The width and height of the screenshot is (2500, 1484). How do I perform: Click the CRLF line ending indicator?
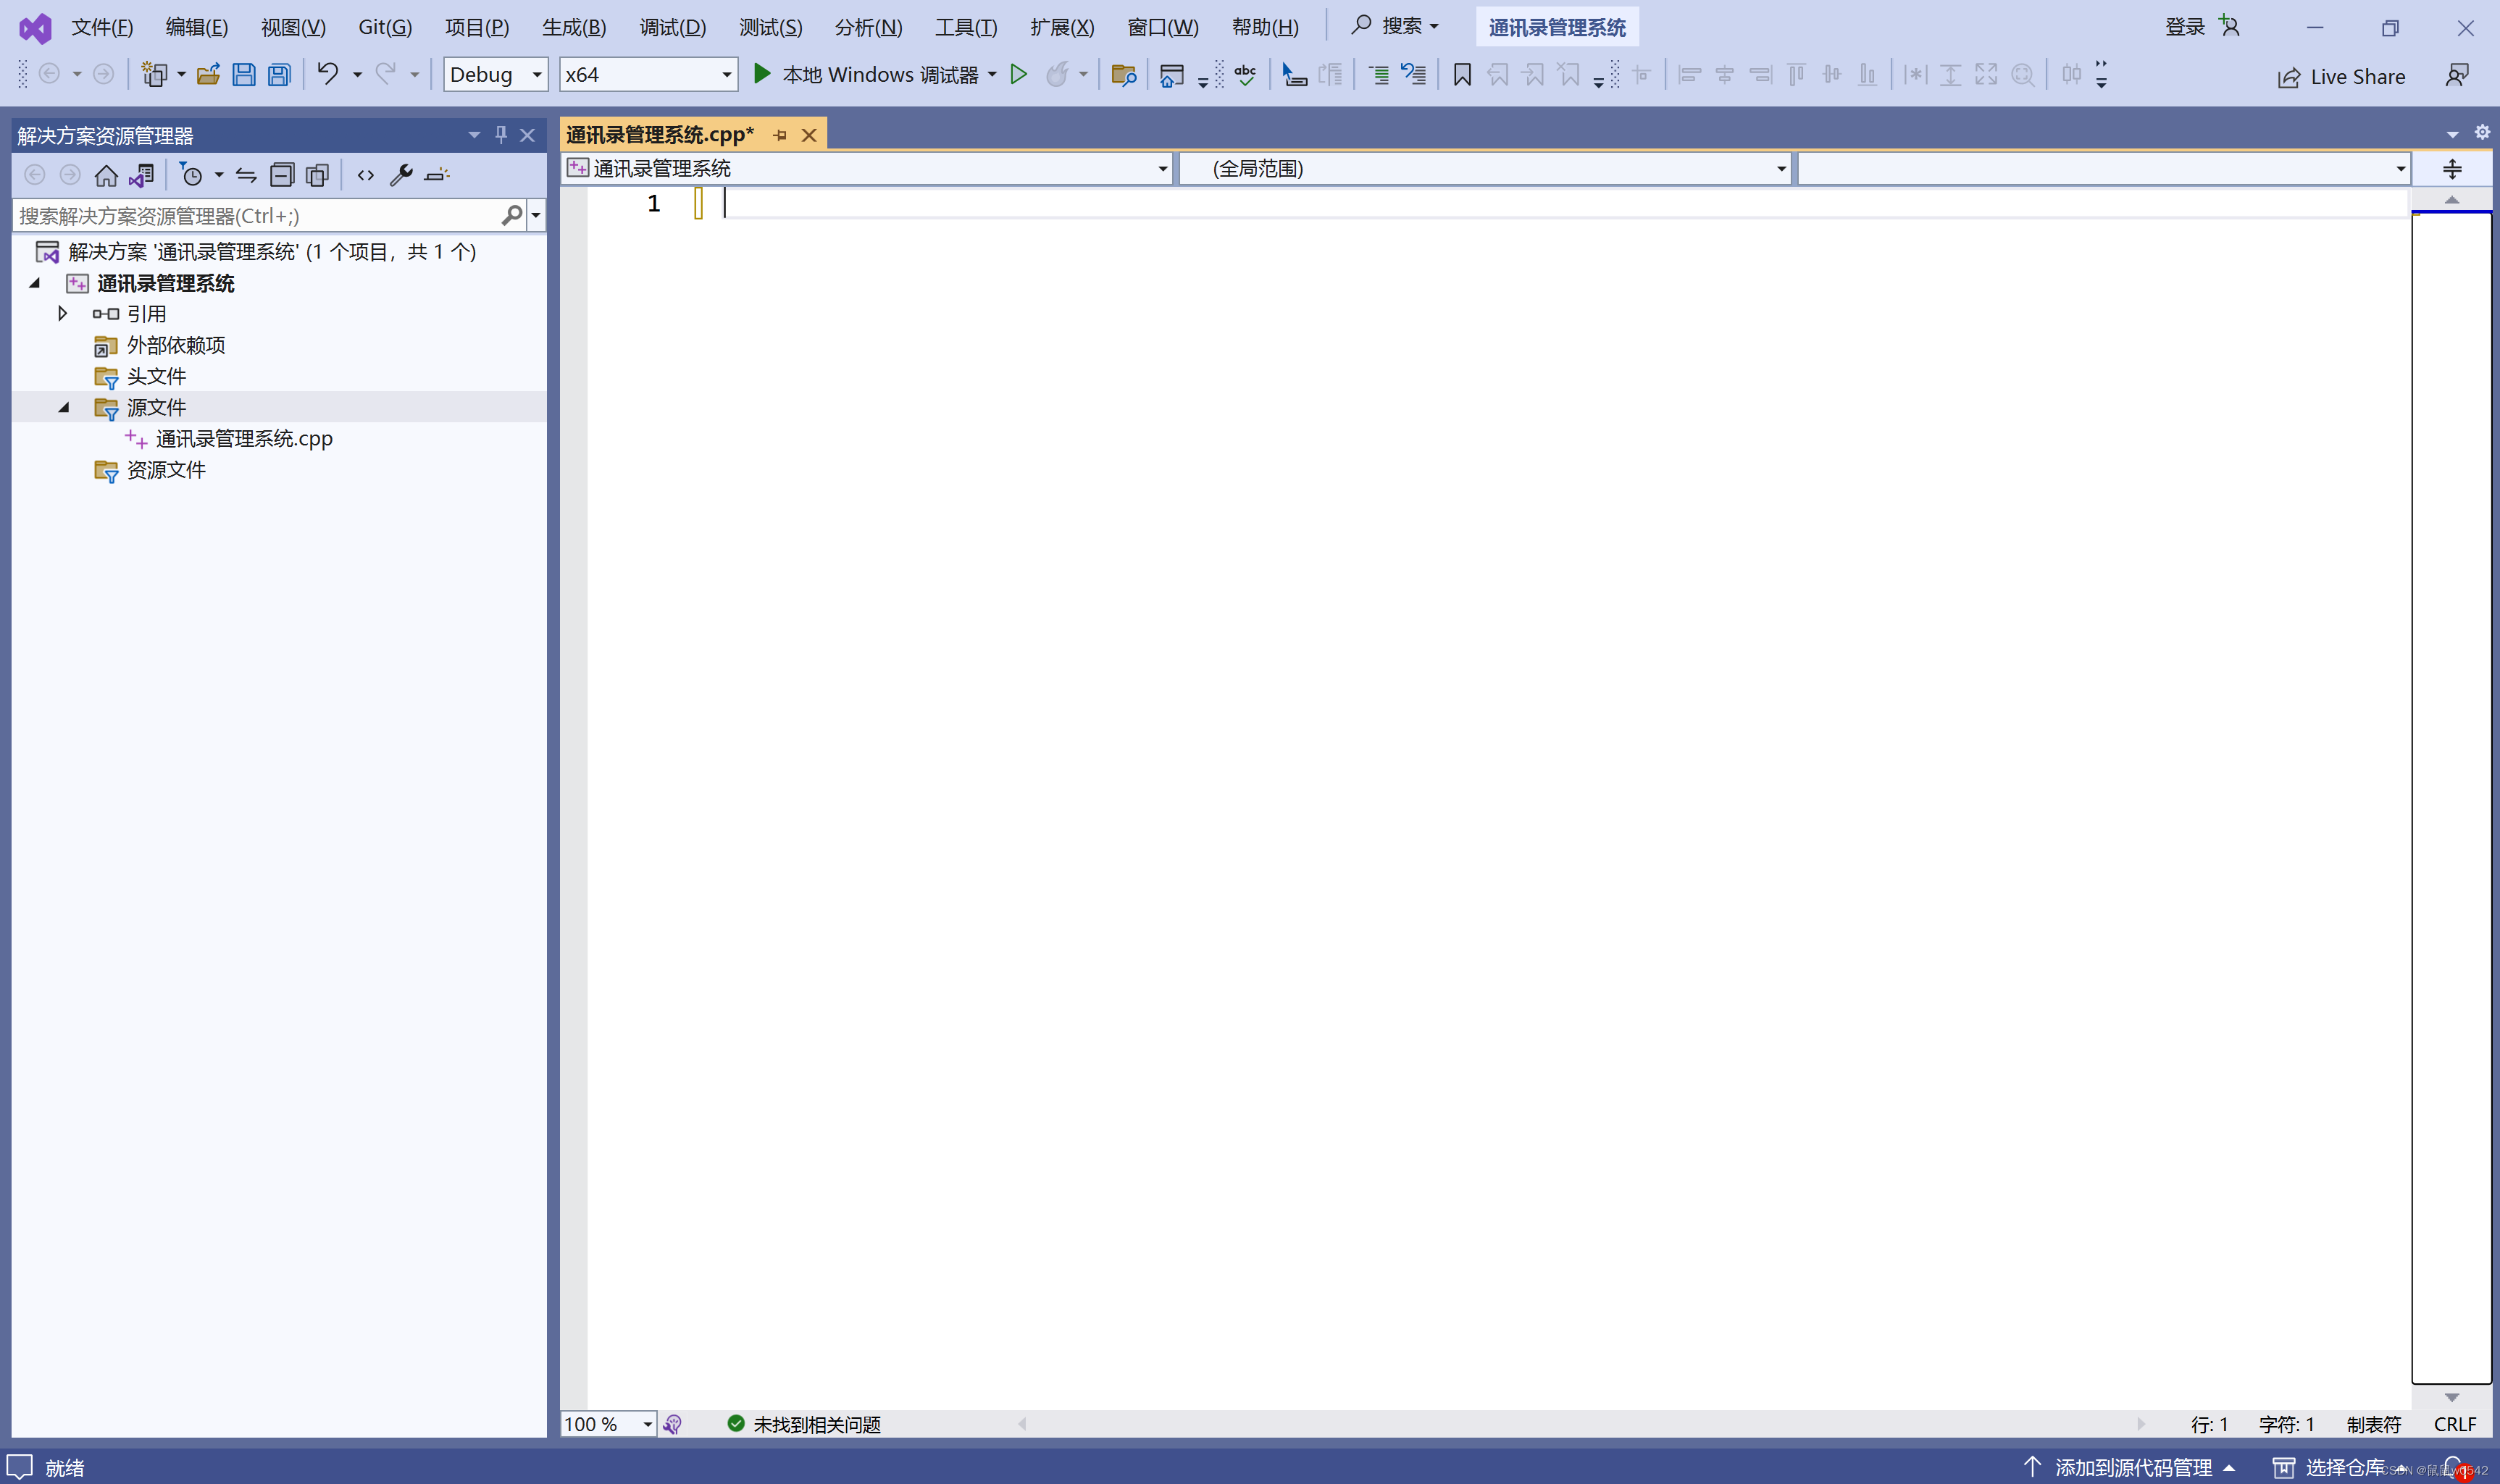pyautogui.click(x=2454, y=1424)
